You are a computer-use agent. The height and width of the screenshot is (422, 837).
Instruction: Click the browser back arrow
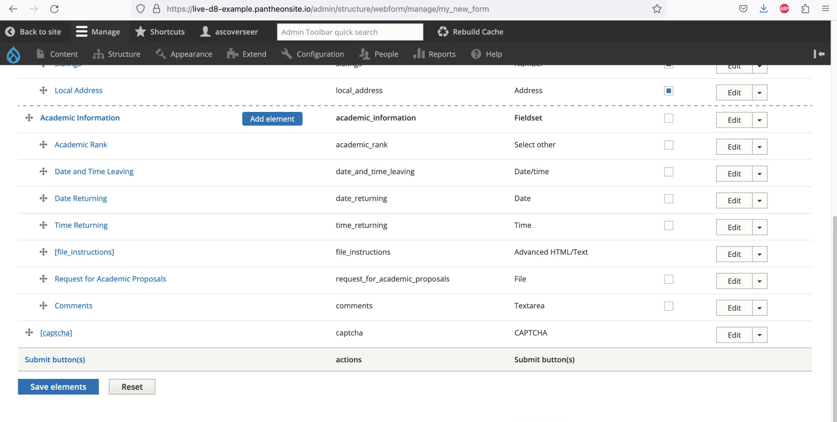(13, 9)
